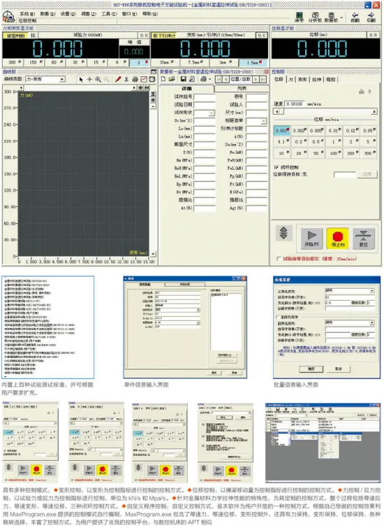Click the print preview icon in data board

192,79
